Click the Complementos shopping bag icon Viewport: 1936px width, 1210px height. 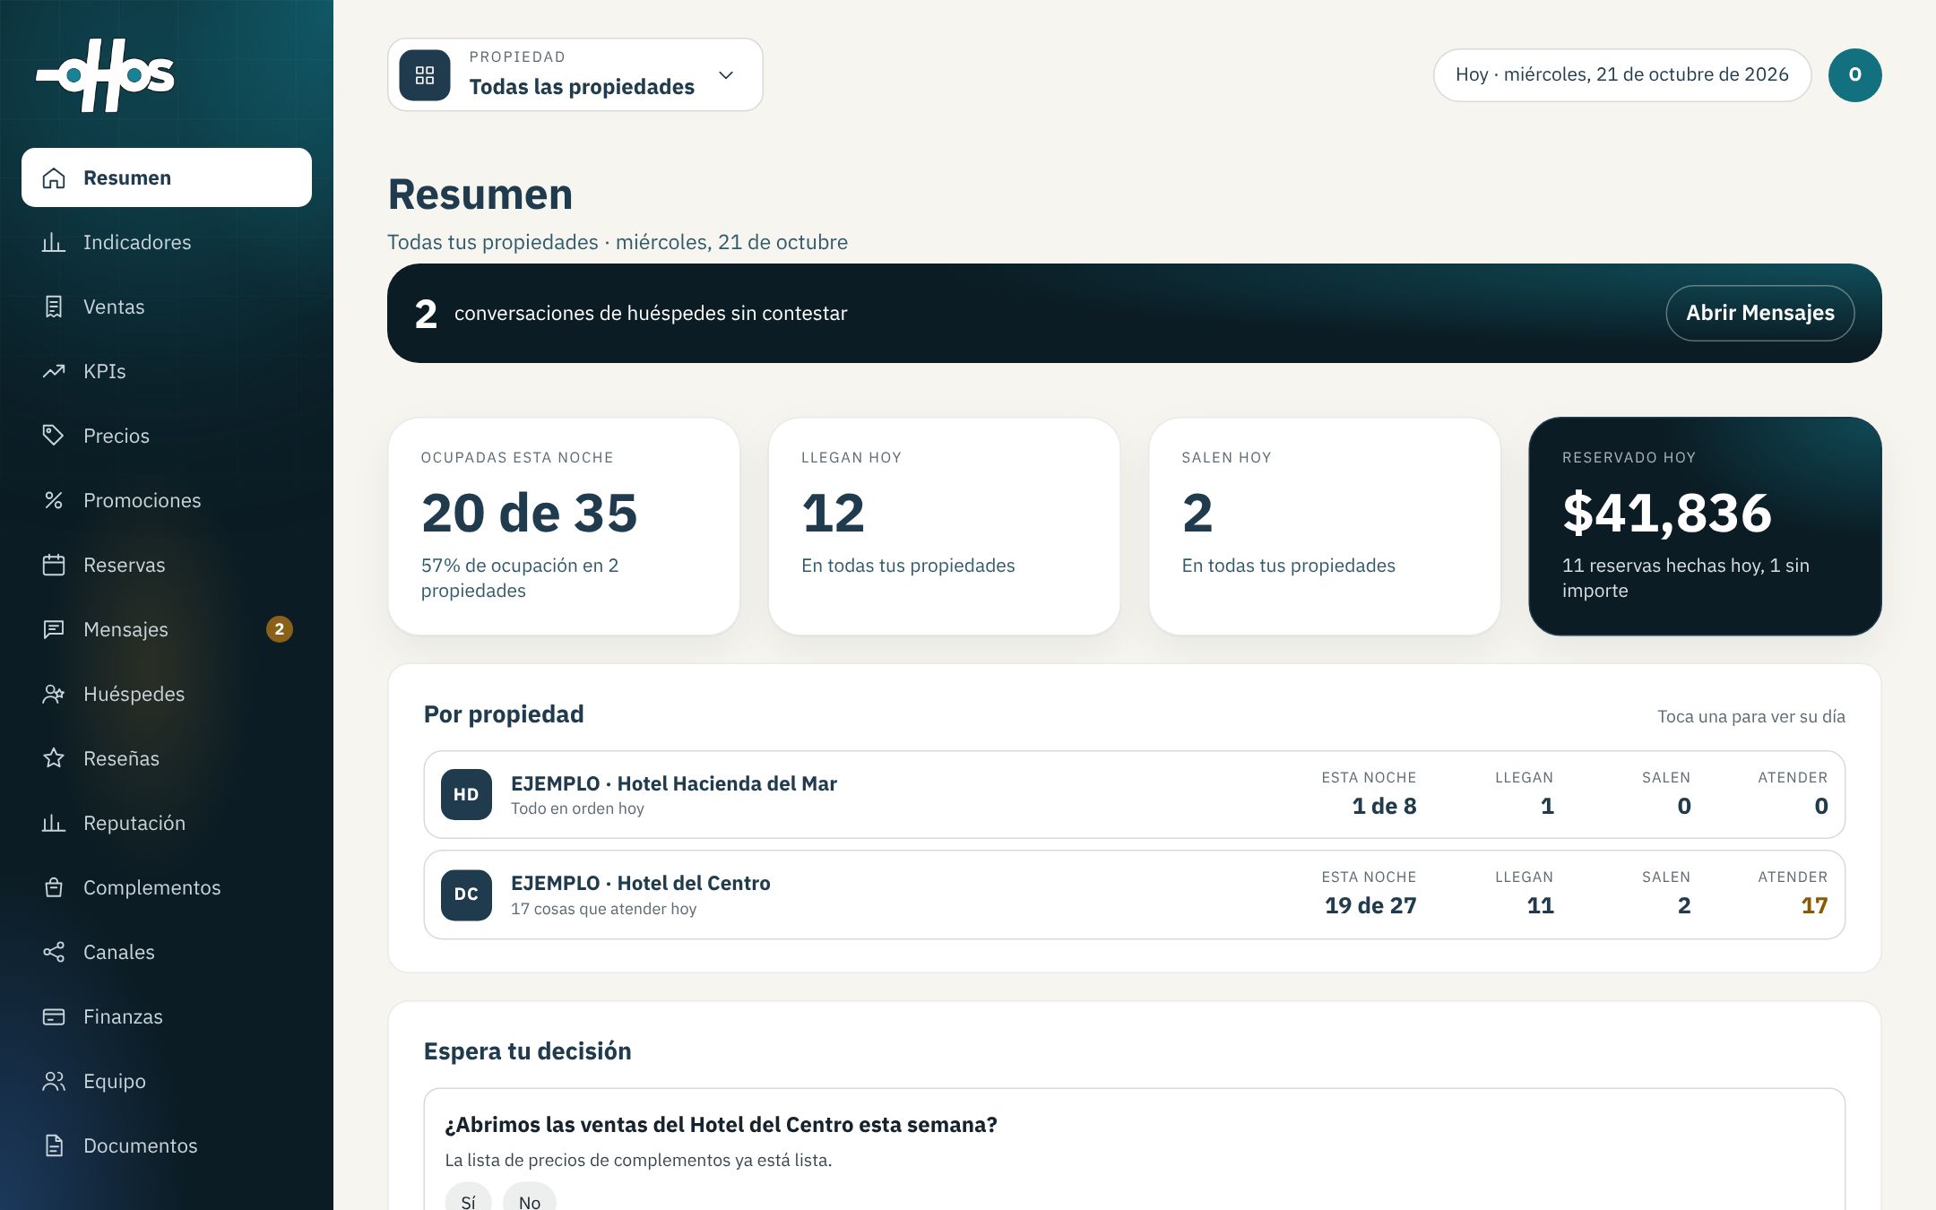[54, 887]
